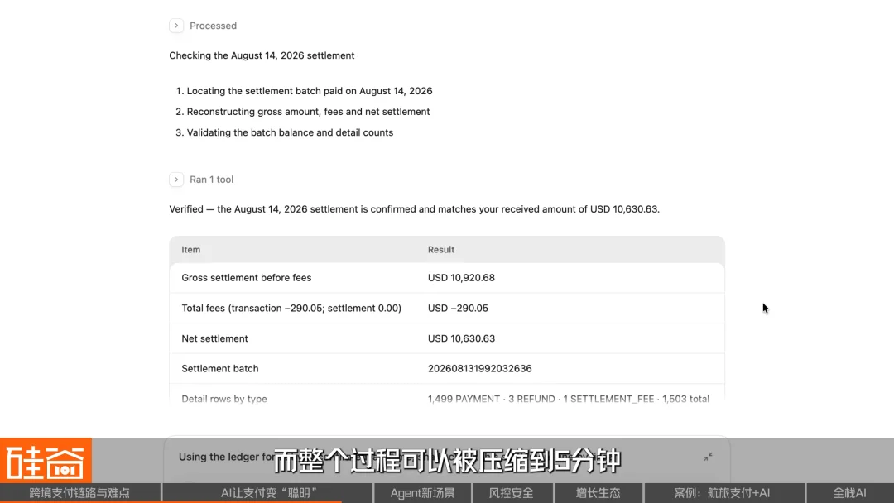Open the AI让支付变“聪明” chapter tab

click(268, 493)
